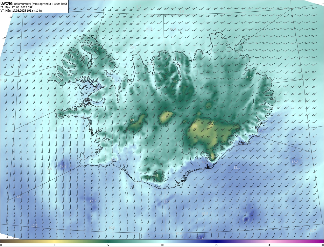Click the 4.9 value label on the map
Viewport: 324px width, 247px height.
point(96,48)
